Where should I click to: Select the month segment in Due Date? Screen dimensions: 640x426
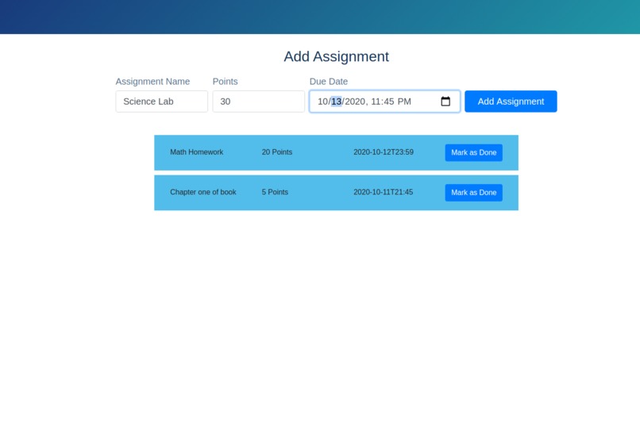(x=322, y=102)
